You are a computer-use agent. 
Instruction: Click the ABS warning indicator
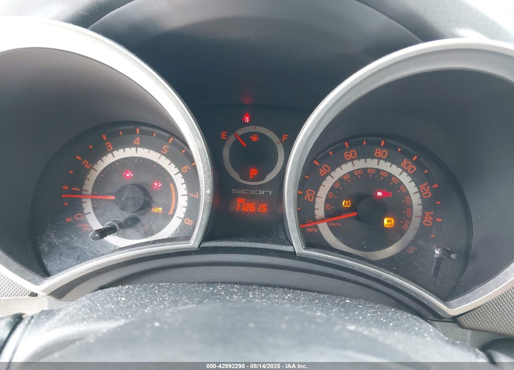pos(157,210)
